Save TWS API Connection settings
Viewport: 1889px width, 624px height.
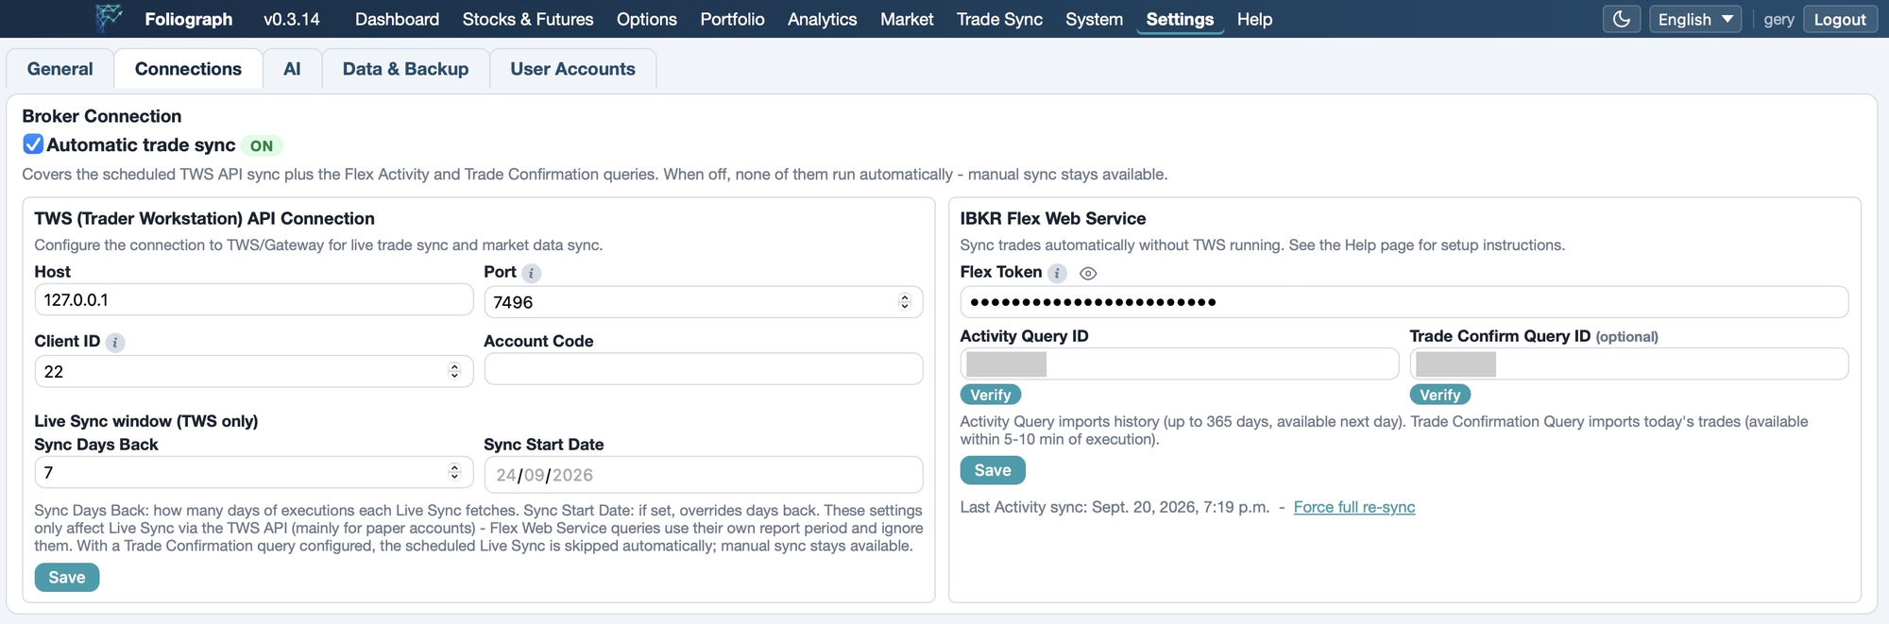[x=67, y=577]
